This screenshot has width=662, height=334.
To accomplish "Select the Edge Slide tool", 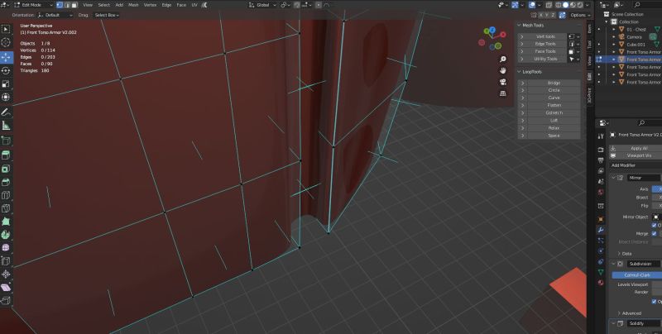I will coord(6,261).
